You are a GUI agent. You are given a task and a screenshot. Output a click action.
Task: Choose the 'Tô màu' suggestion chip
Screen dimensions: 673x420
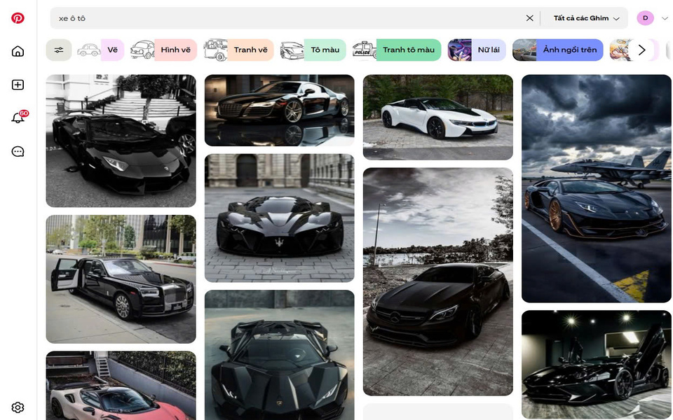313,50
